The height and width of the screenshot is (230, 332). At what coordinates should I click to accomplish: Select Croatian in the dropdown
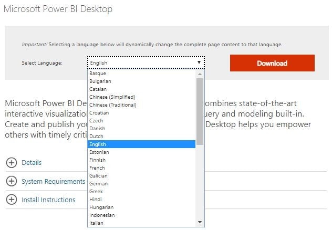(x=141, y=113)
